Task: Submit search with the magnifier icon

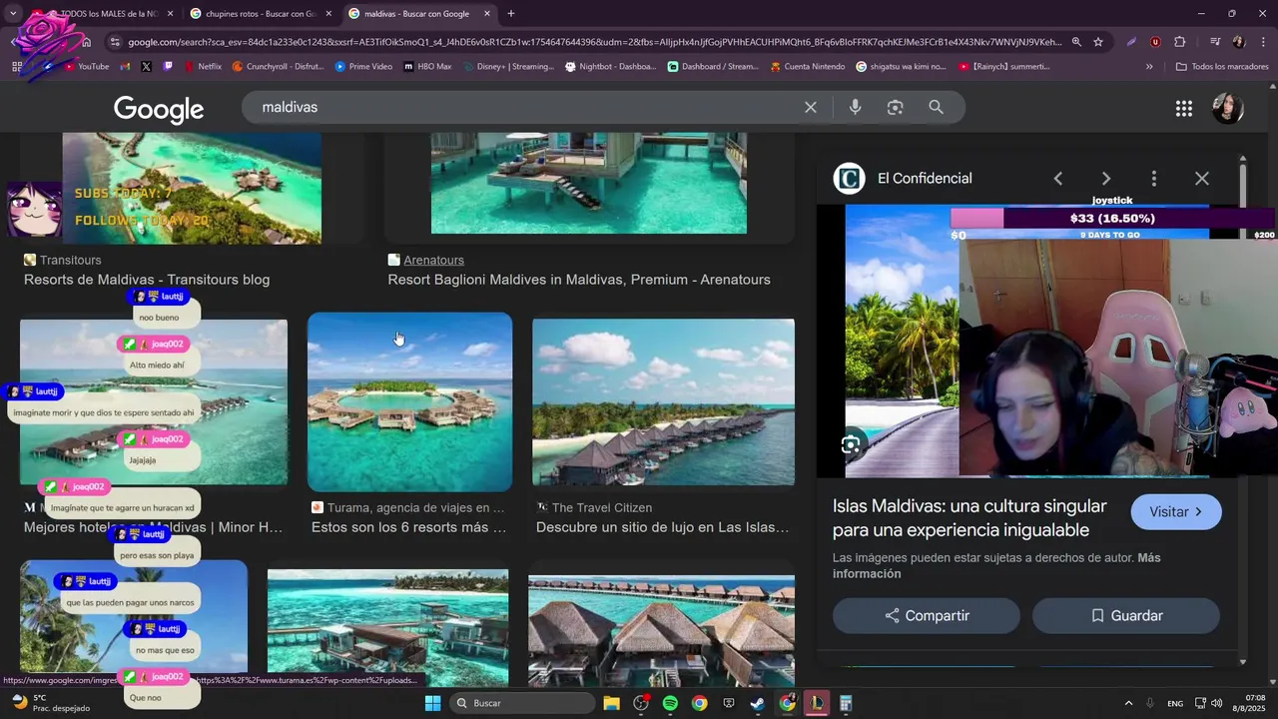Action: click(x=936, y=107)
